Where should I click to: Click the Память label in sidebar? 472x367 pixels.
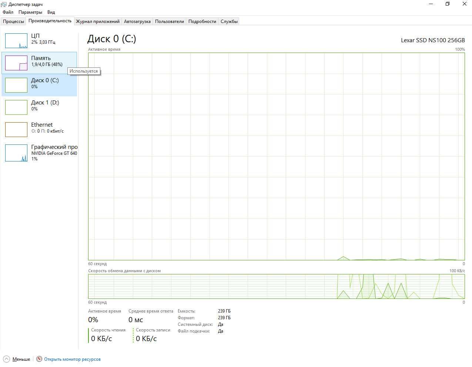41,58
